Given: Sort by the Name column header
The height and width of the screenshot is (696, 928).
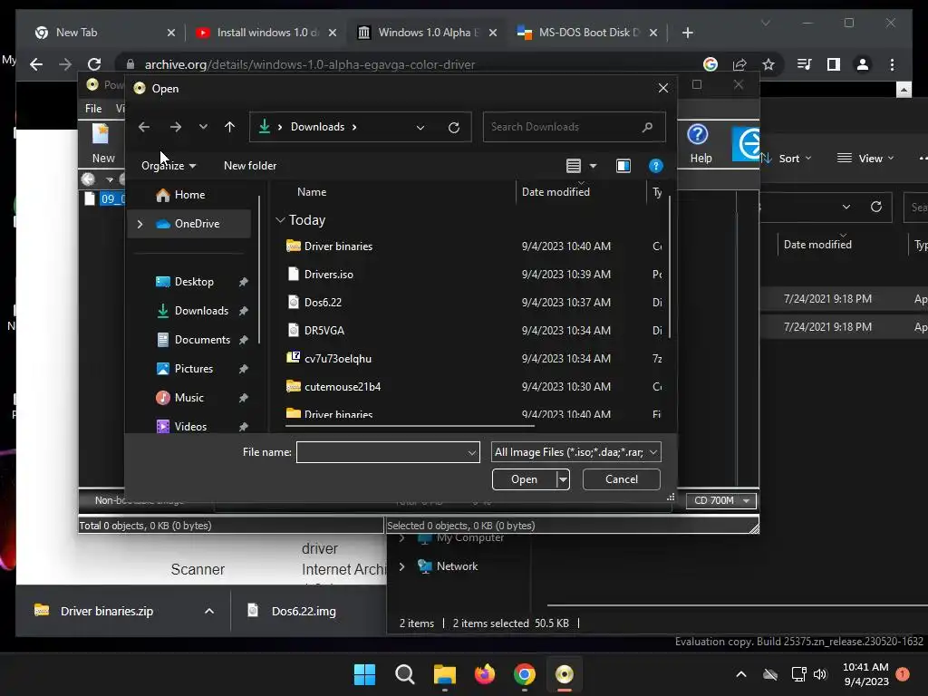Looking at the screenshot, I should click(312, 192).
